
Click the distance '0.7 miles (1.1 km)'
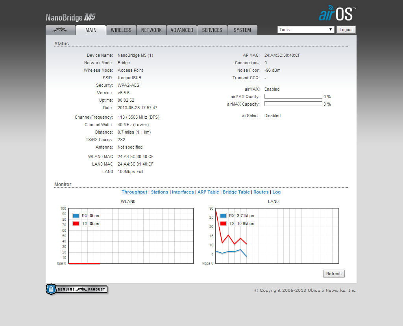coord(134,132)
